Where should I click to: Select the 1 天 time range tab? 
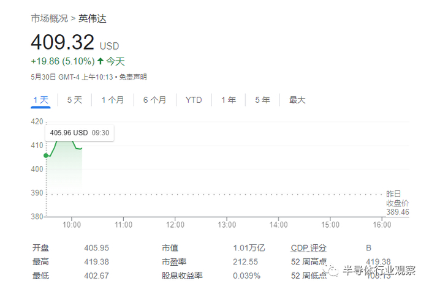(x=40, y=100)
